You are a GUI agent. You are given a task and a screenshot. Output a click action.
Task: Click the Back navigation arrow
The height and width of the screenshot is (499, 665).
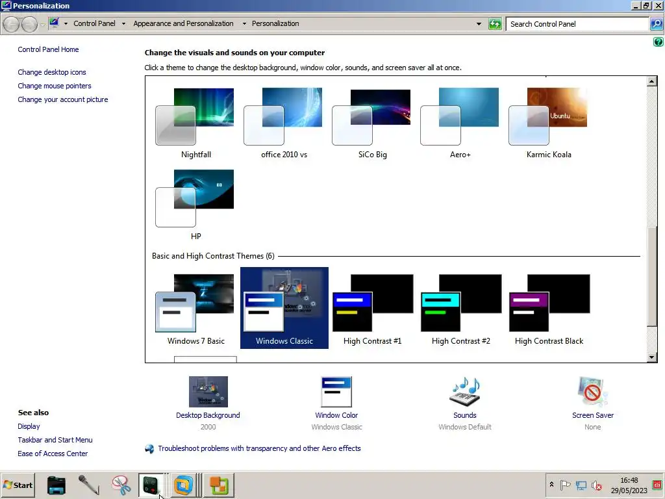[x=12, y=24]
